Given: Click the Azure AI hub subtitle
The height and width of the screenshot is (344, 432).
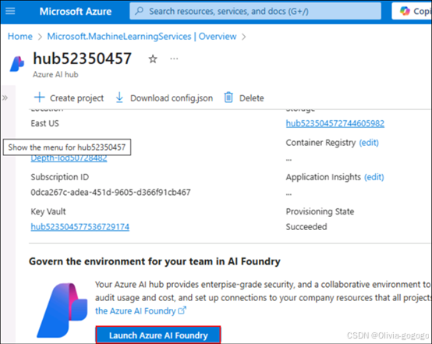Looking at the screenshot, I should 55,74.
